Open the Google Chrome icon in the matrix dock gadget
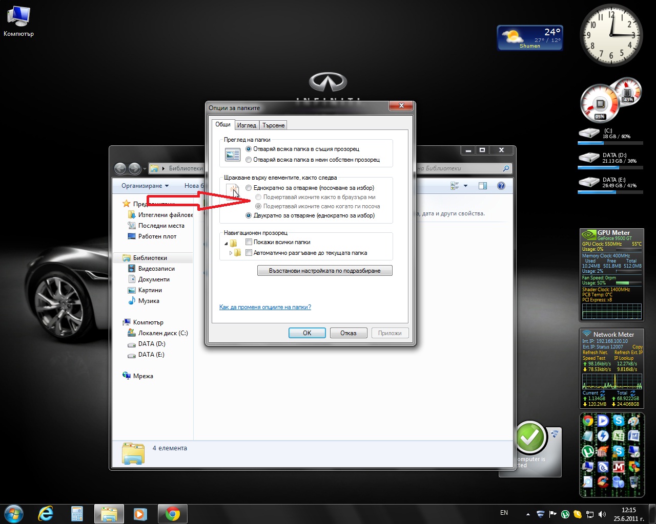 pyautogui.click(x=588, y=421)
